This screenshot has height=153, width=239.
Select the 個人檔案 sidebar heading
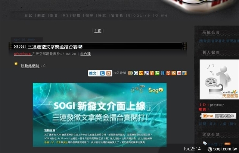click(211, 52)
